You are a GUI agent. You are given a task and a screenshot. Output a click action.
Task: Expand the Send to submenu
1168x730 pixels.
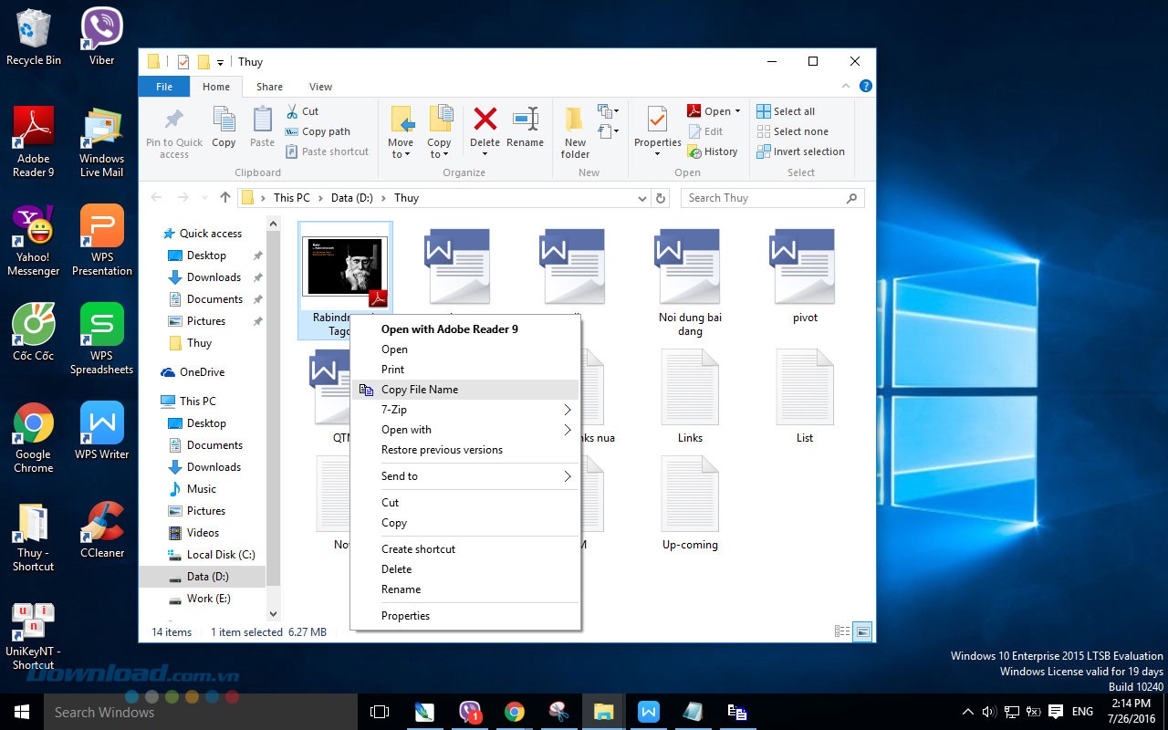pyautogui.click(x=400, y=475)
